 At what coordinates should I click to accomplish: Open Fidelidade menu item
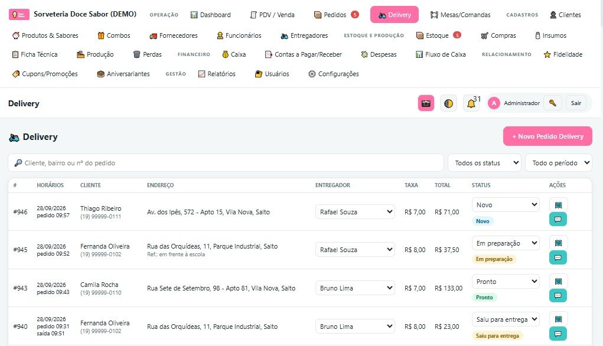(563, 54)
